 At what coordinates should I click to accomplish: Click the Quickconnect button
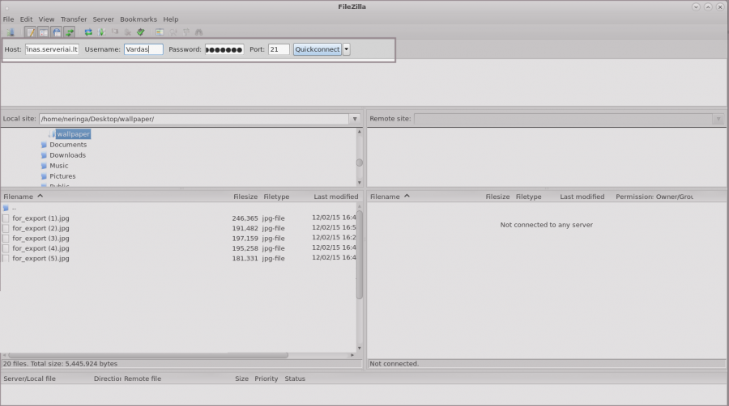tap(318, 49)
